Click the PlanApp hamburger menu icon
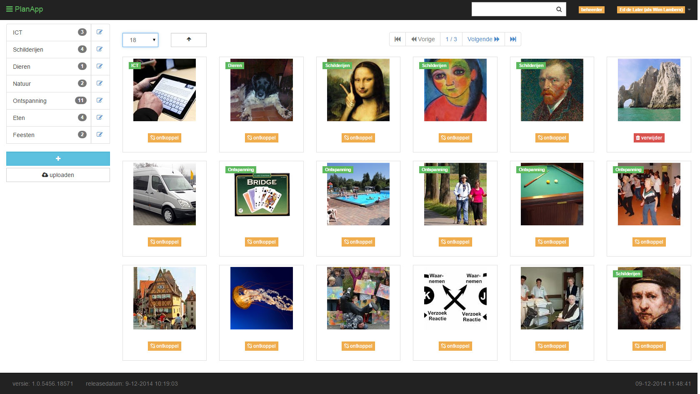The image size is (700, 394). click(x=9, y=9)
